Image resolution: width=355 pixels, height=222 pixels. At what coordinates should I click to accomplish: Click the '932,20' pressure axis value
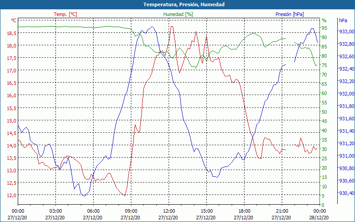click(346, 81)
